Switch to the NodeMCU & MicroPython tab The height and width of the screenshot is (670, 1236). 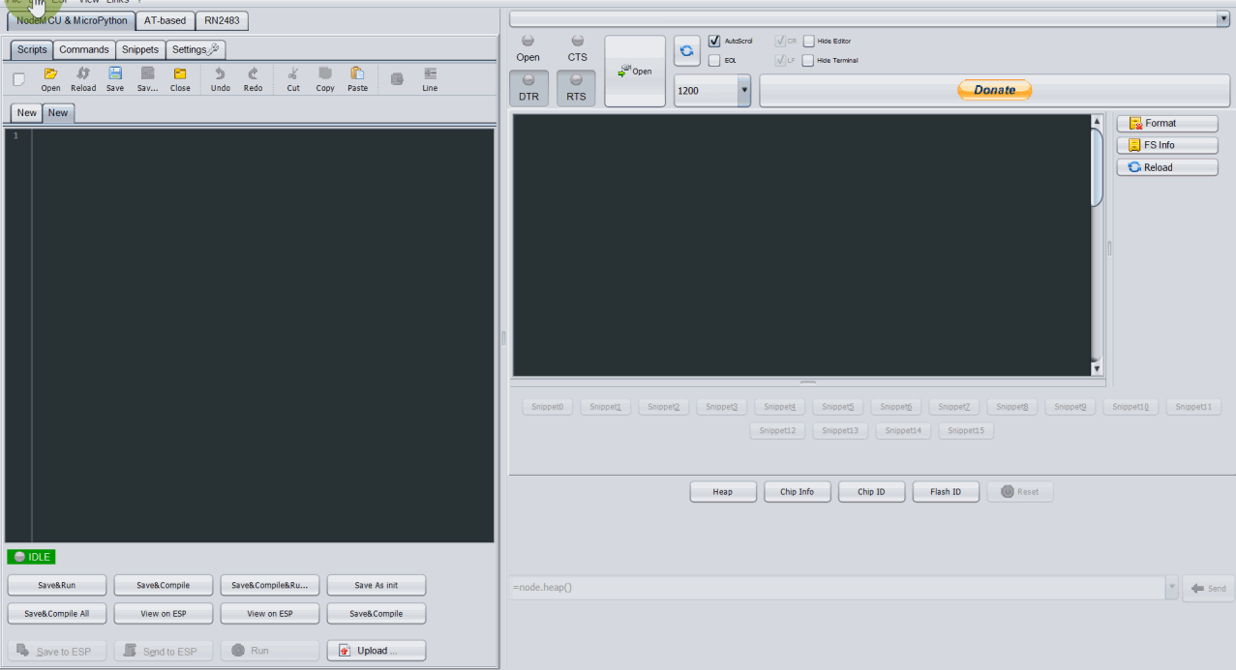[x=71, y=20]
